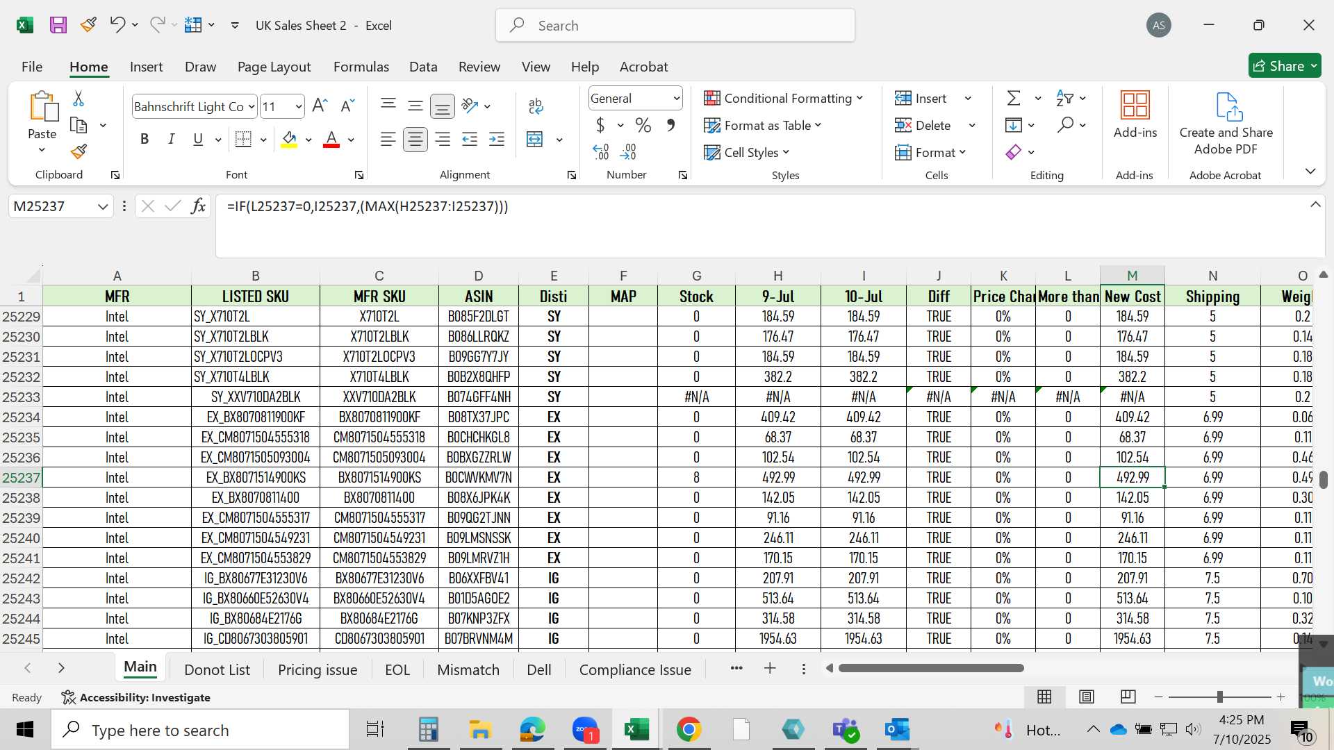
Task: Switch to the Mismatch sheet tab
Action: pyautogui.click(x=468, y=669)
